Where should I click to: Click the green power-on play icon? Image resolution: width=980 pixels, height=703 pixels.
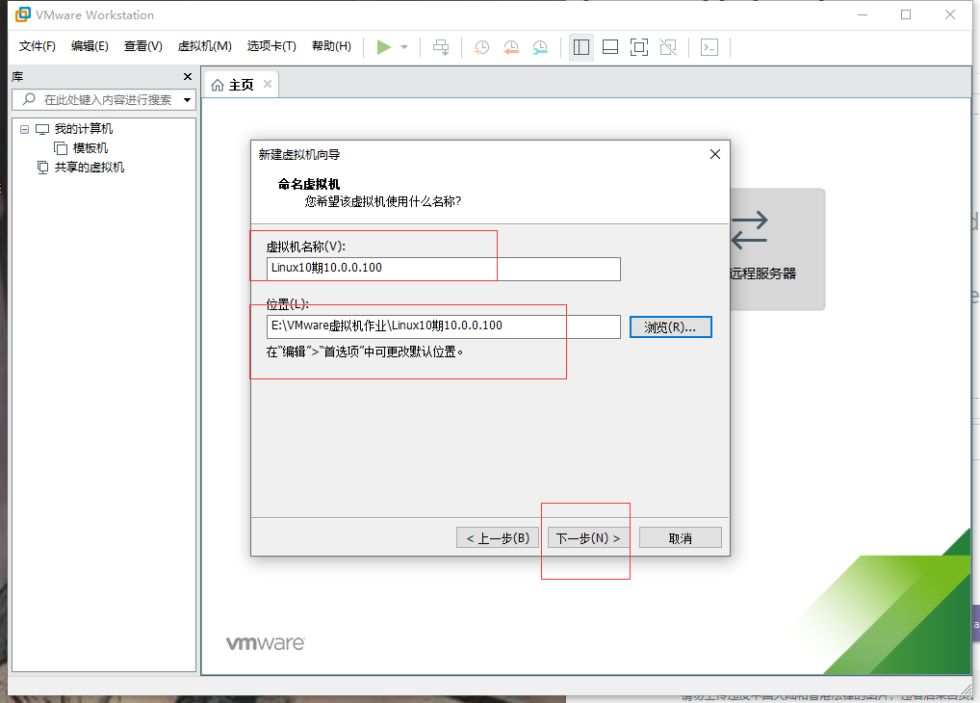[384, 47]
